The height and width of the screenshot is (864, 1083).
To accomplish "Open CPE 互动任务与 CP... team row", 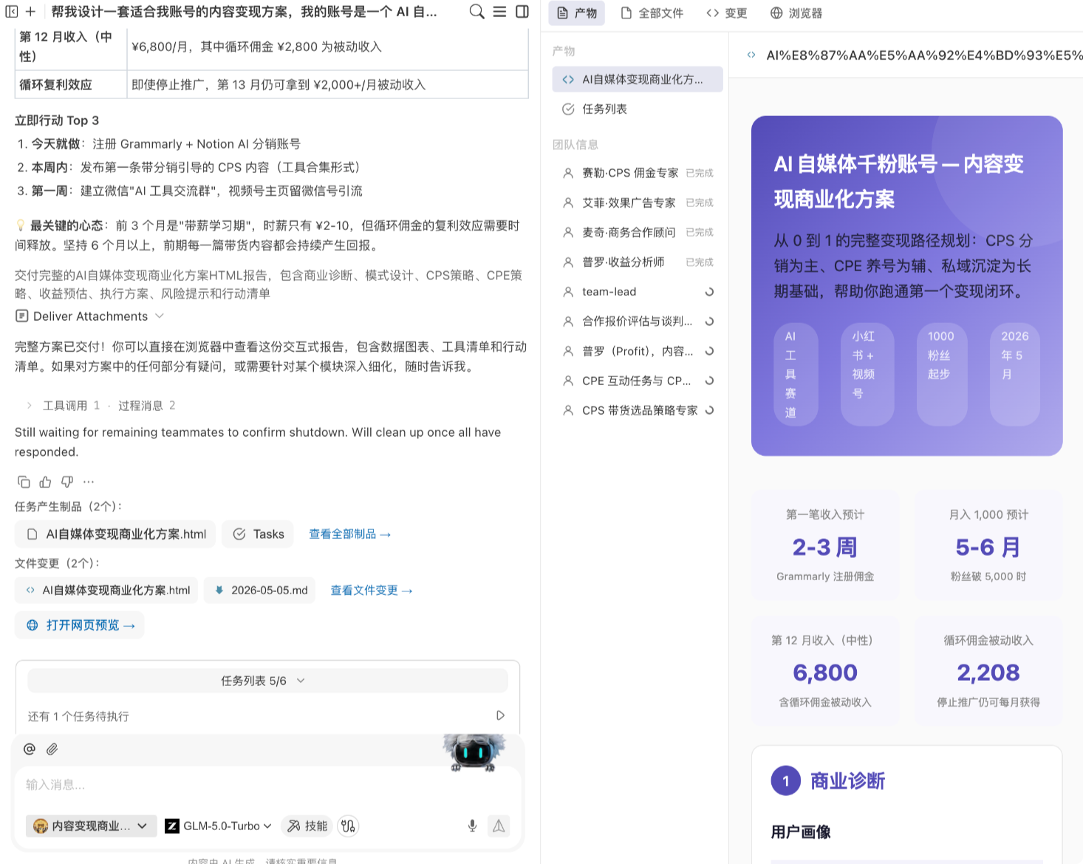I will (638, 381).
